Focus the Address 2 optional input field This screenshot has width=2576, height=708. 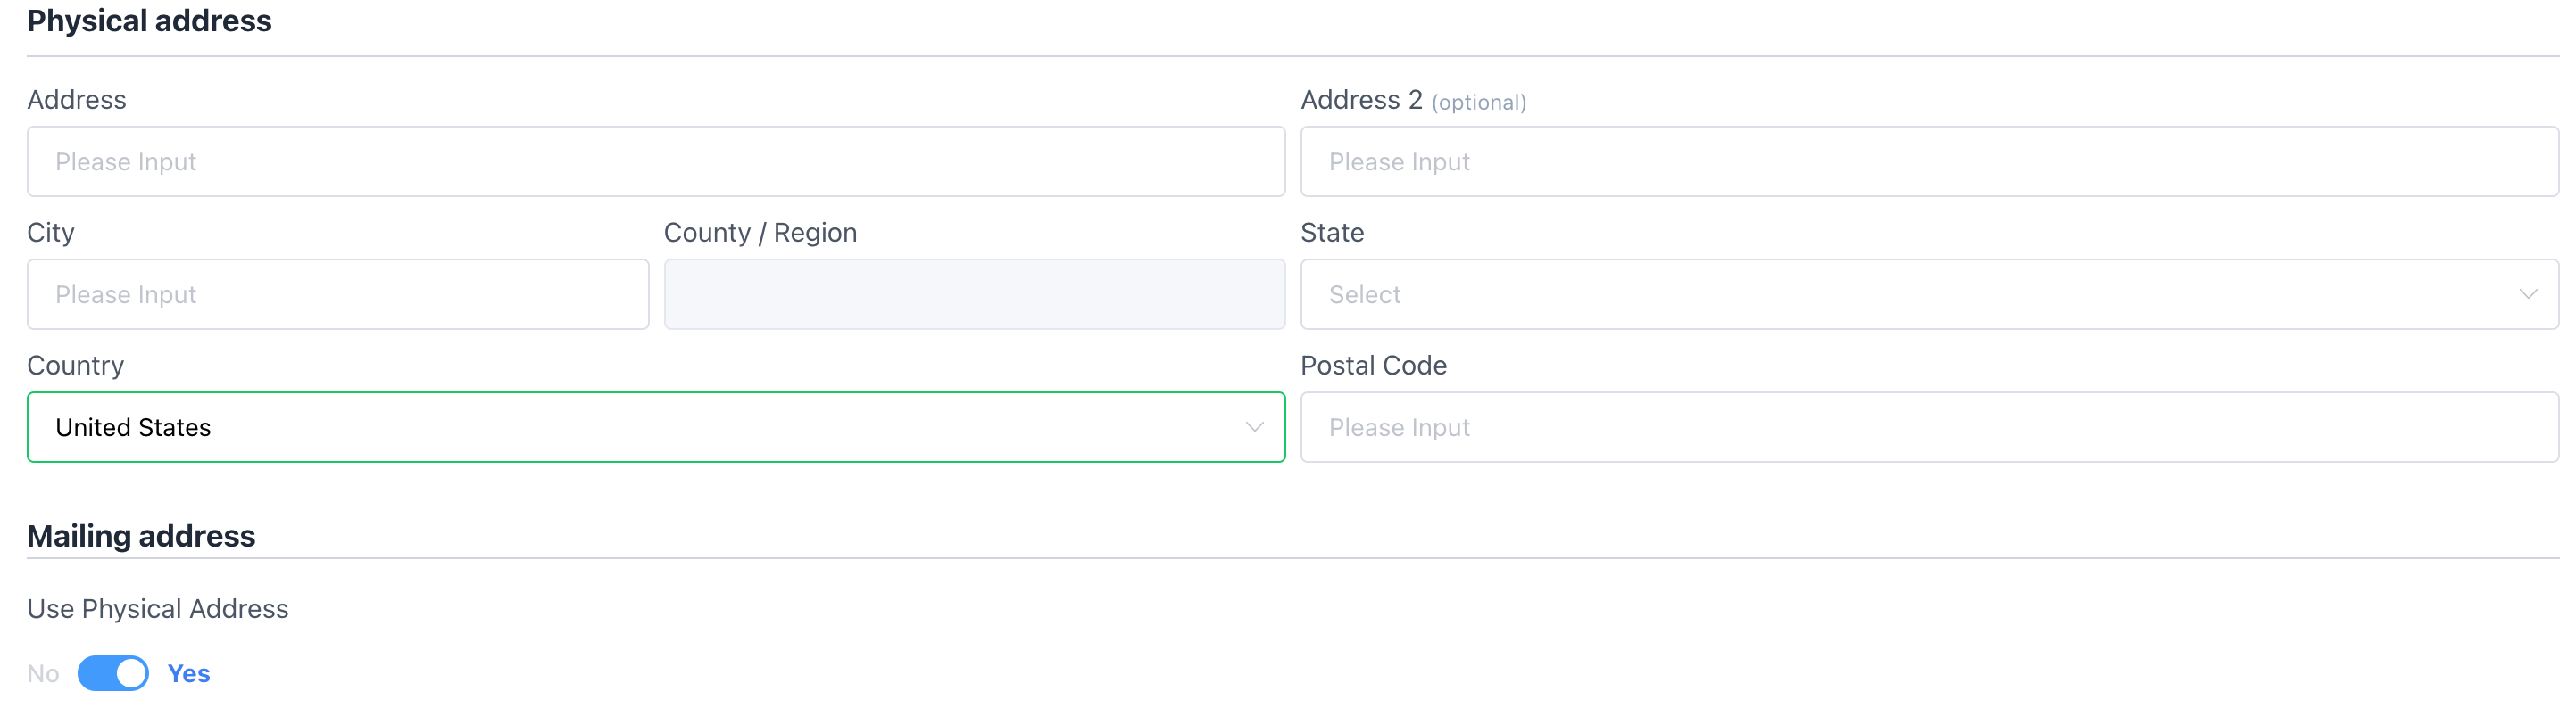(1928, 161)
